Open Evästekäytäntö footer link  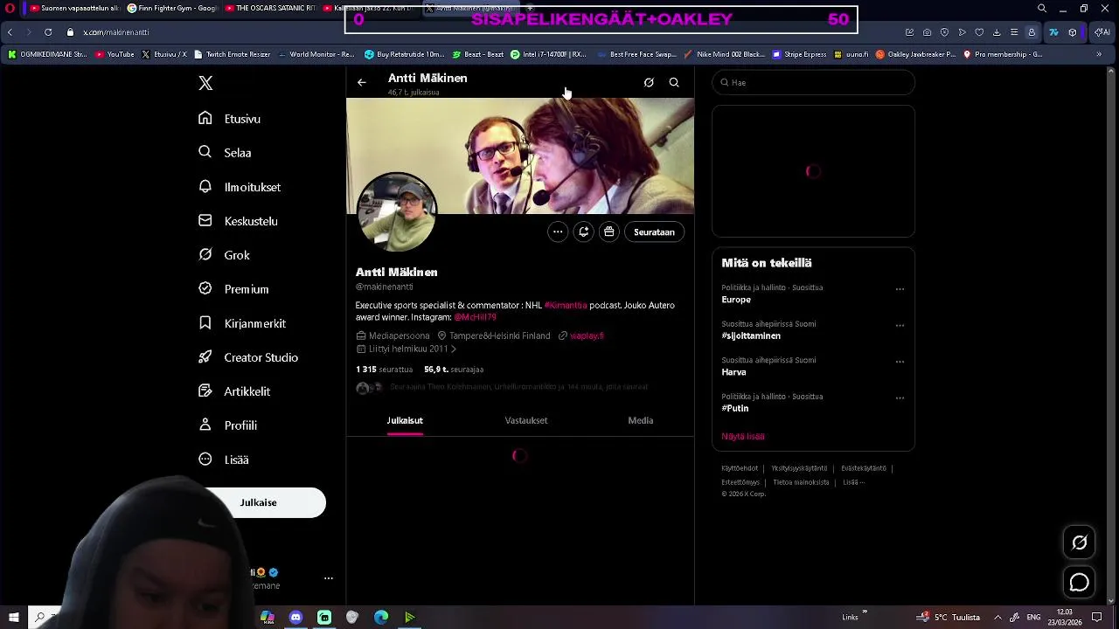pos(864,468)
